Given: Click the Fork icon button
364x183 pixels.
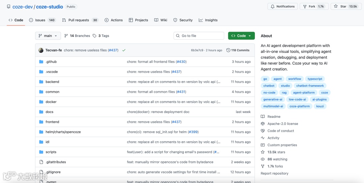Looking at the screenshot, I should (x=305, y=6).
